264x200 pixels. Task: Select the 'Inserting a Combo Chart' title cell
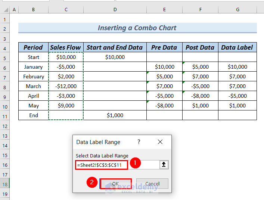pos(137,28)
